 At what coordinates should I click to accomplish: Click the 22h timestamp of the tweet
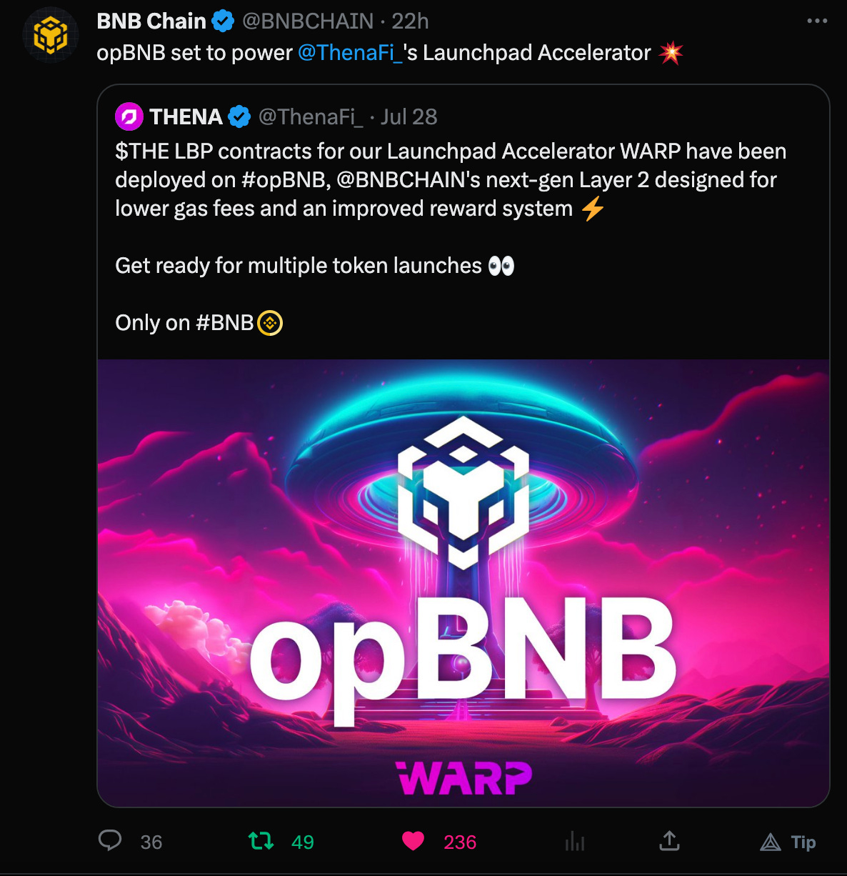click(x=410, y=21)
